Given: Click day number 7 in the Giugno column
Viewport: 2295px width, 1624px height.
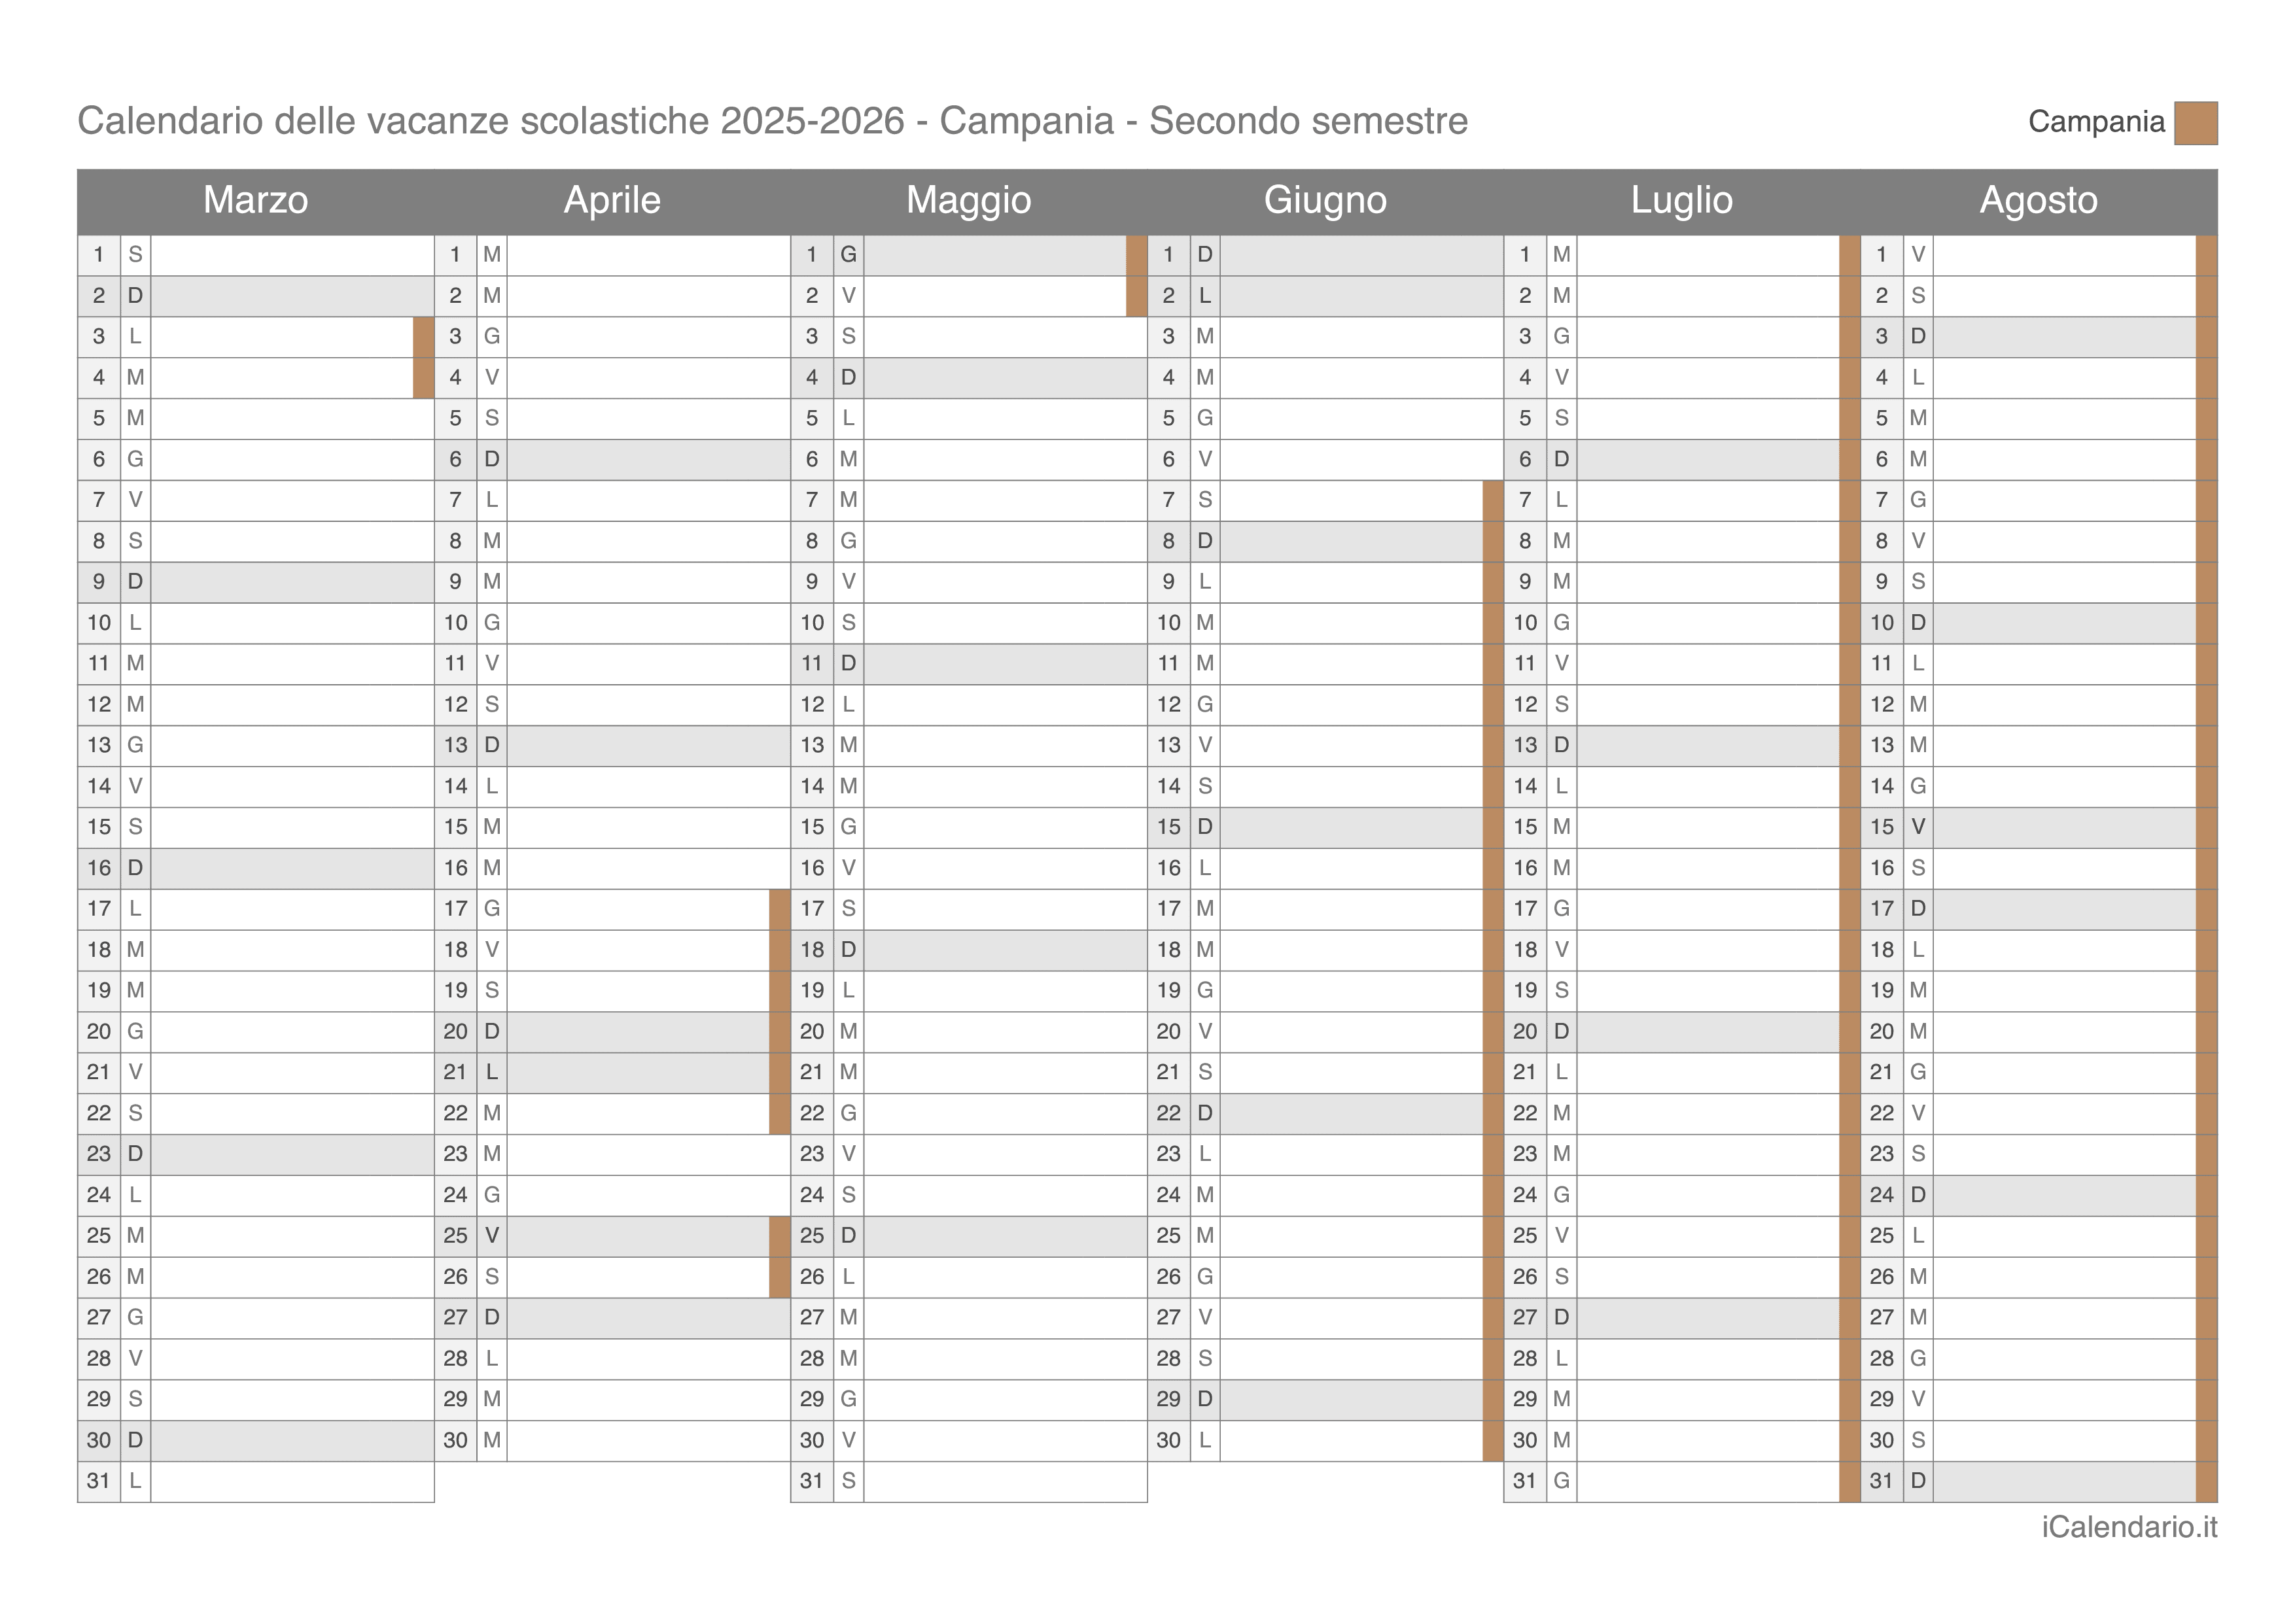Looking at the screenshot, I should [1169, 500].
